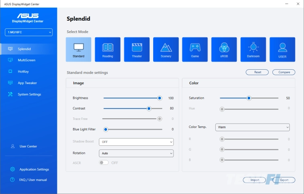Open the Splendid section
This screenshot has height=194, width=304.
pos(29,49)
